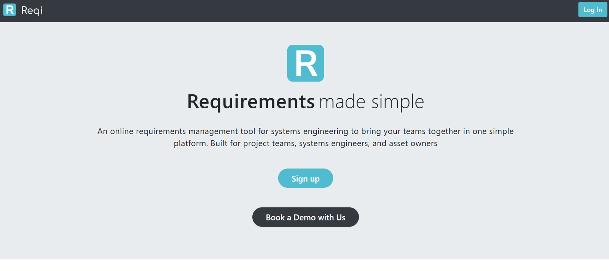Image resolution: width=609 pixels, height=271 pixels.
Task: Click the white strip below hero section
Action: click(x=304, y=265)
